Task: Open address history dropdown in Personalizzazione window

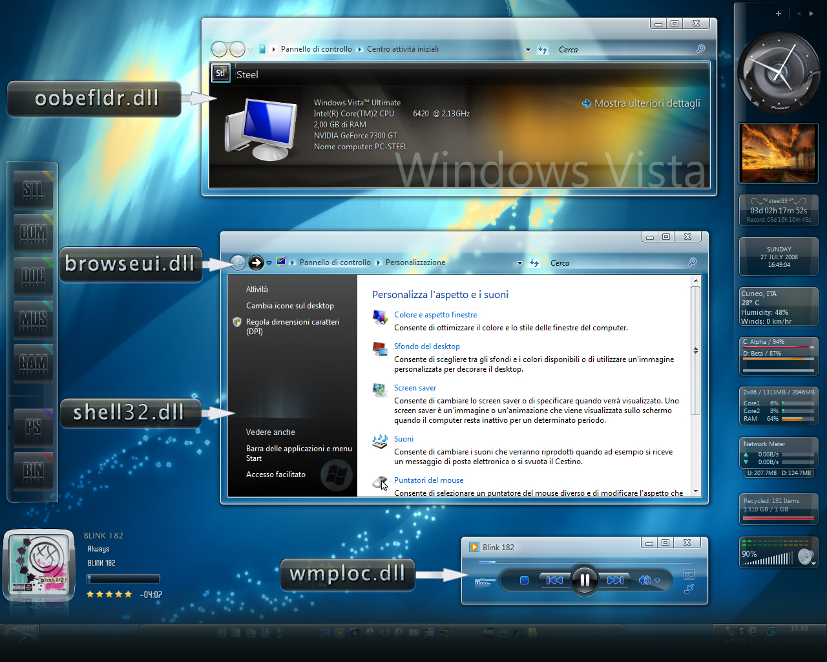Action: click(519, 263)
